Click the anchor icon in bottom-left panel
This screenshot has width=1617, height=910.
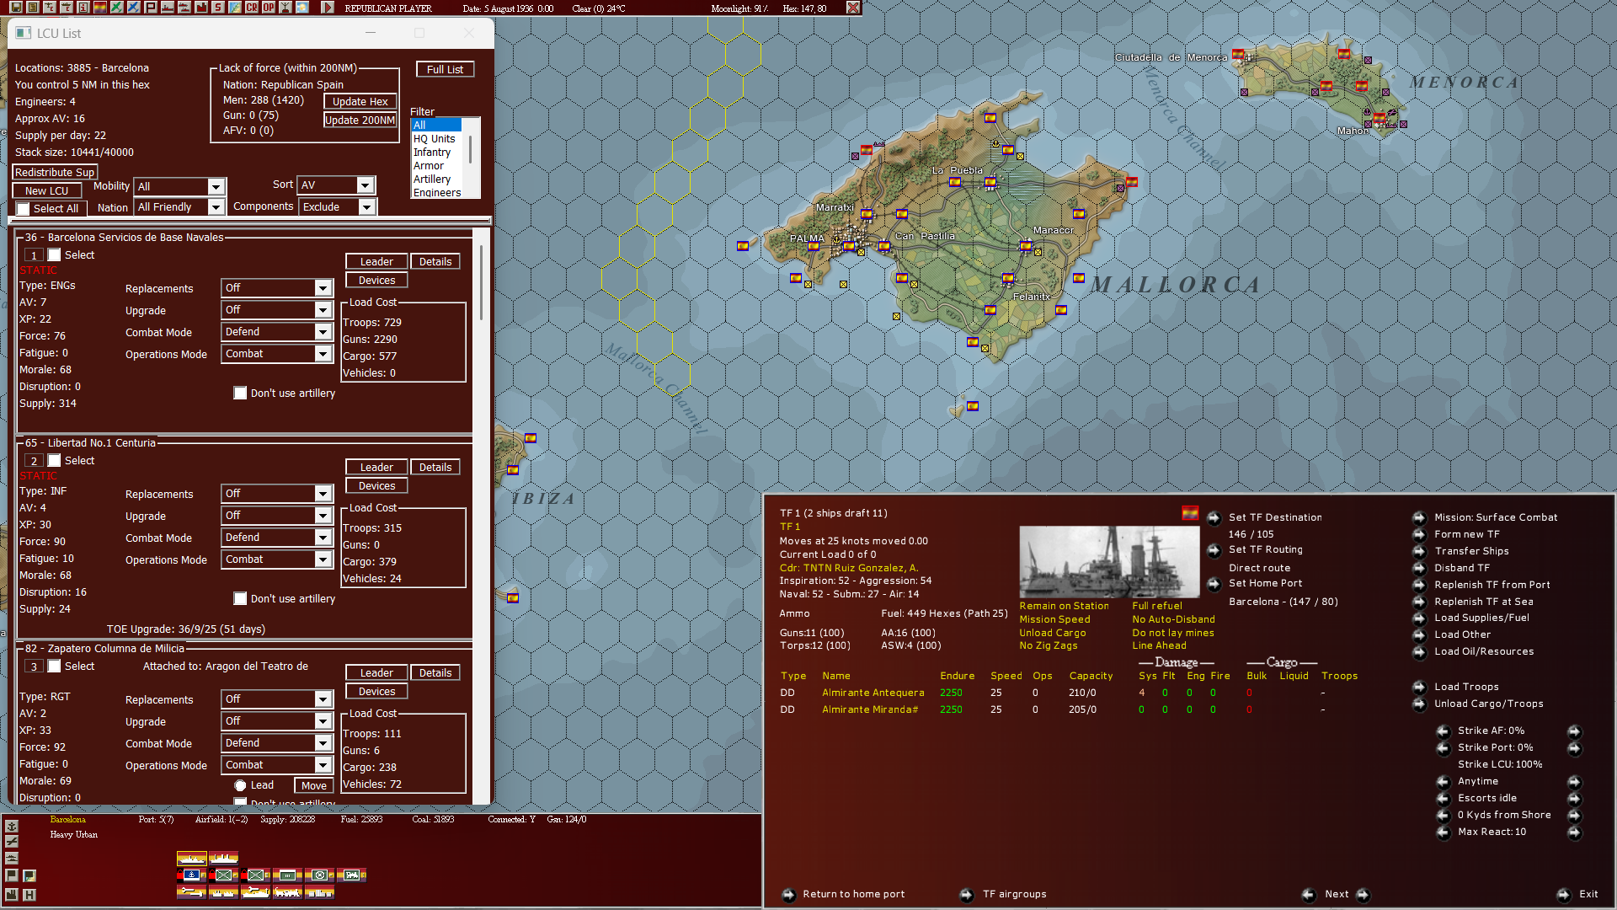[12, 826]
